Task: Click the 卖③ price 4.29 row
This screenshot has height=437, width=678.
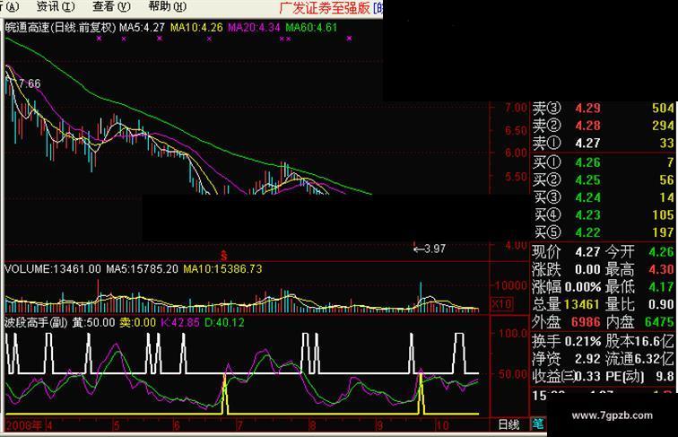Action: coord(603,109)
